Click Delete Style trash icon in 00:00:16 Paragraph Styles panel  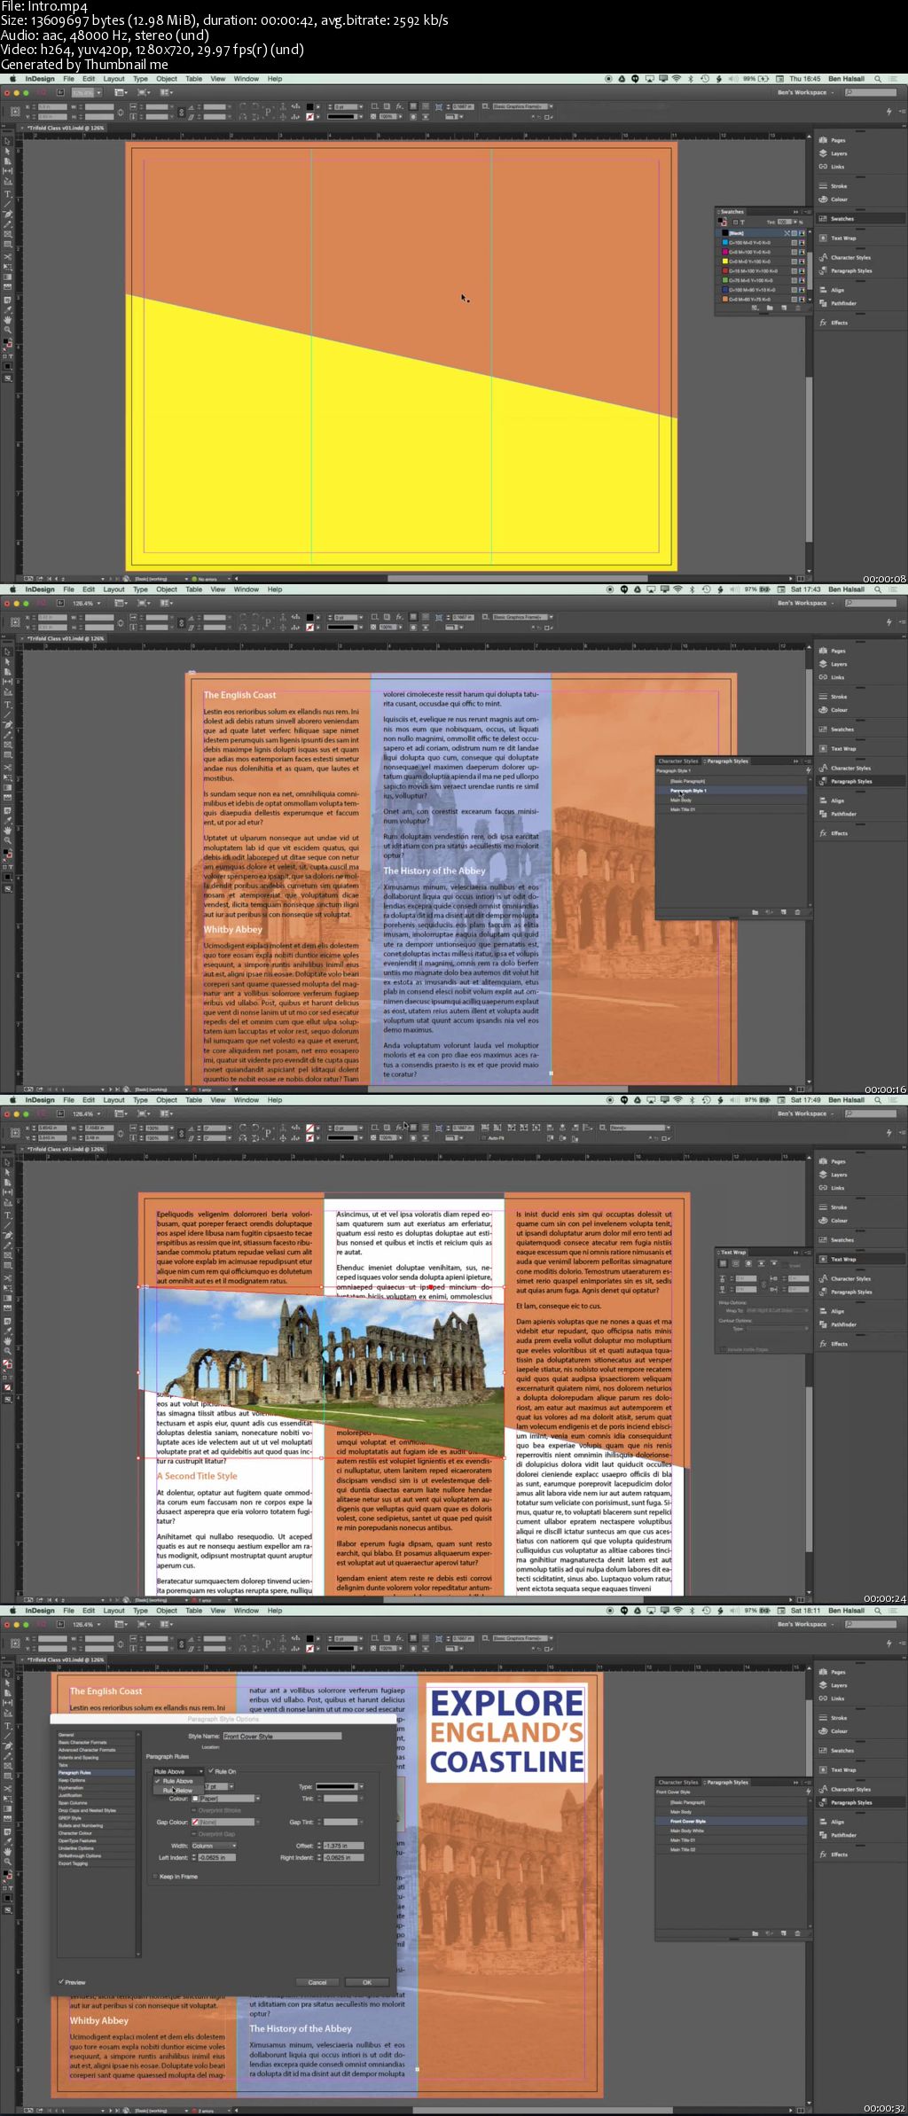coord(797,911)
